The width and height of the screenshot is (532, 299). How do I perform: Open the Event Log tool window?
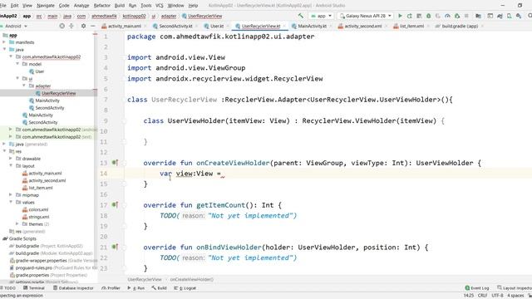(x=476, y=288)
